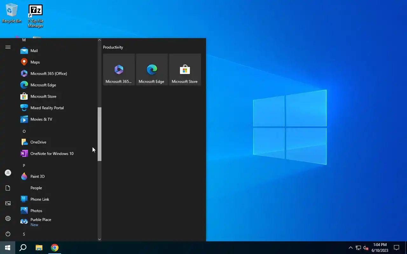Launch Maps from the app list
This screenshot has height=254, width=407.
[59, 62]
